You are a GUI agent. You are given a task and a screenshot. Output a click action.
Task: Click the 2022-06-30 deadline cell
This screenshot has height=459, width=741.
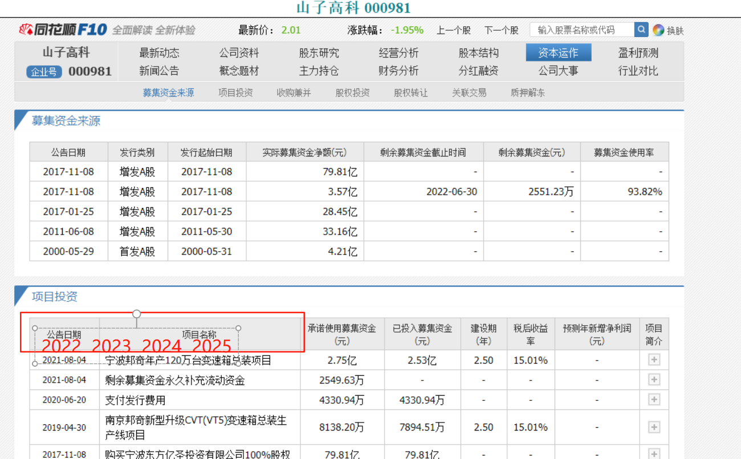click(x=451, y=191)
